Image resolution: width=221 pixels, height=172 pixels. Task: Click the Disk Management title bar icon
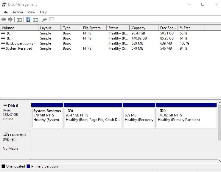(4, 4)
